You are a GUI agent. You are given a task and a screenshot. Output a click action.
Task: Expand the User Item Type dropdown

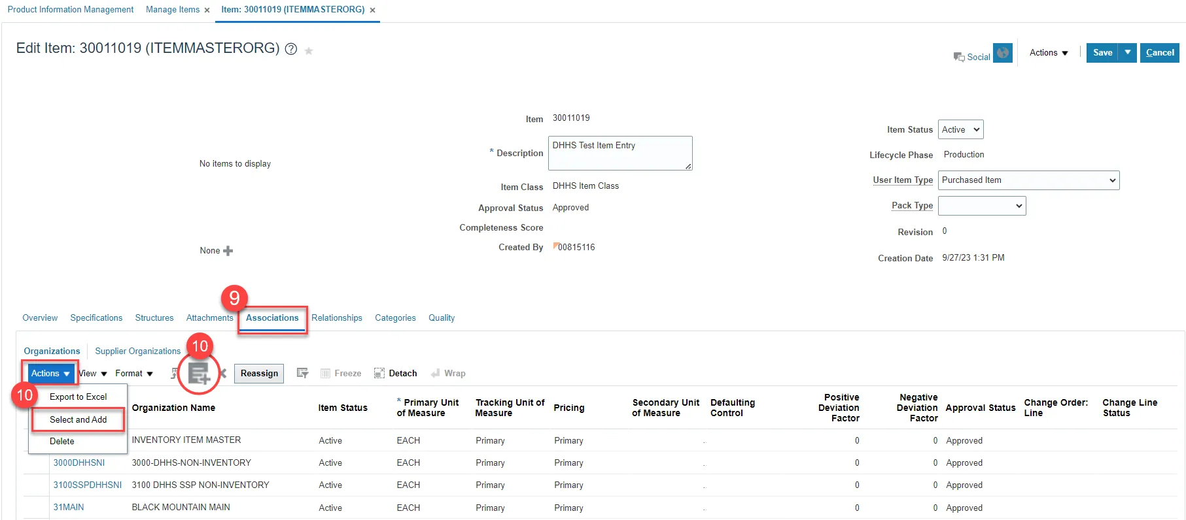[1028, 180]
